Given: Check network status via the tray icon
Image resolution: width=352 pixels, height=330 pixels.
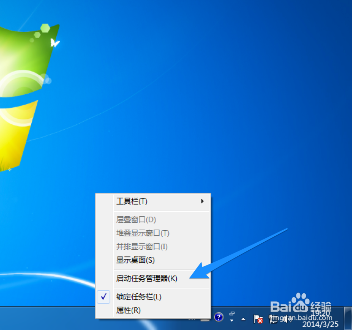Looking at the screenshot, I should coord(273,319).
